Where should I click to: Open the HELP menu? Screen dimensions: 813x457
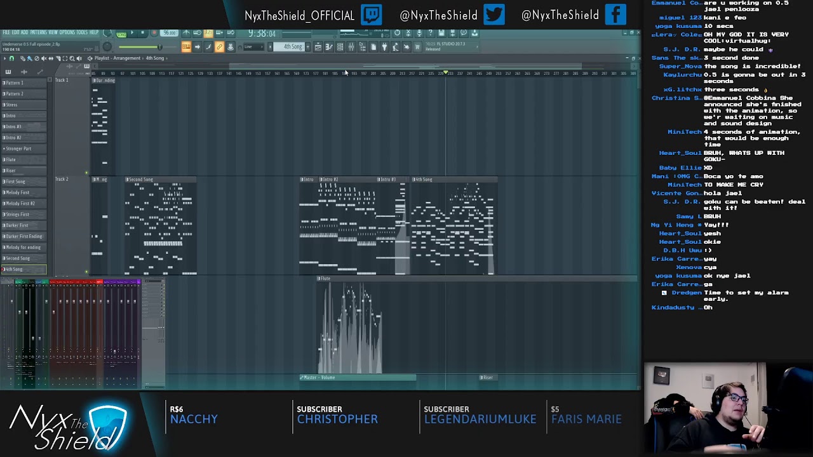point(94,32)
